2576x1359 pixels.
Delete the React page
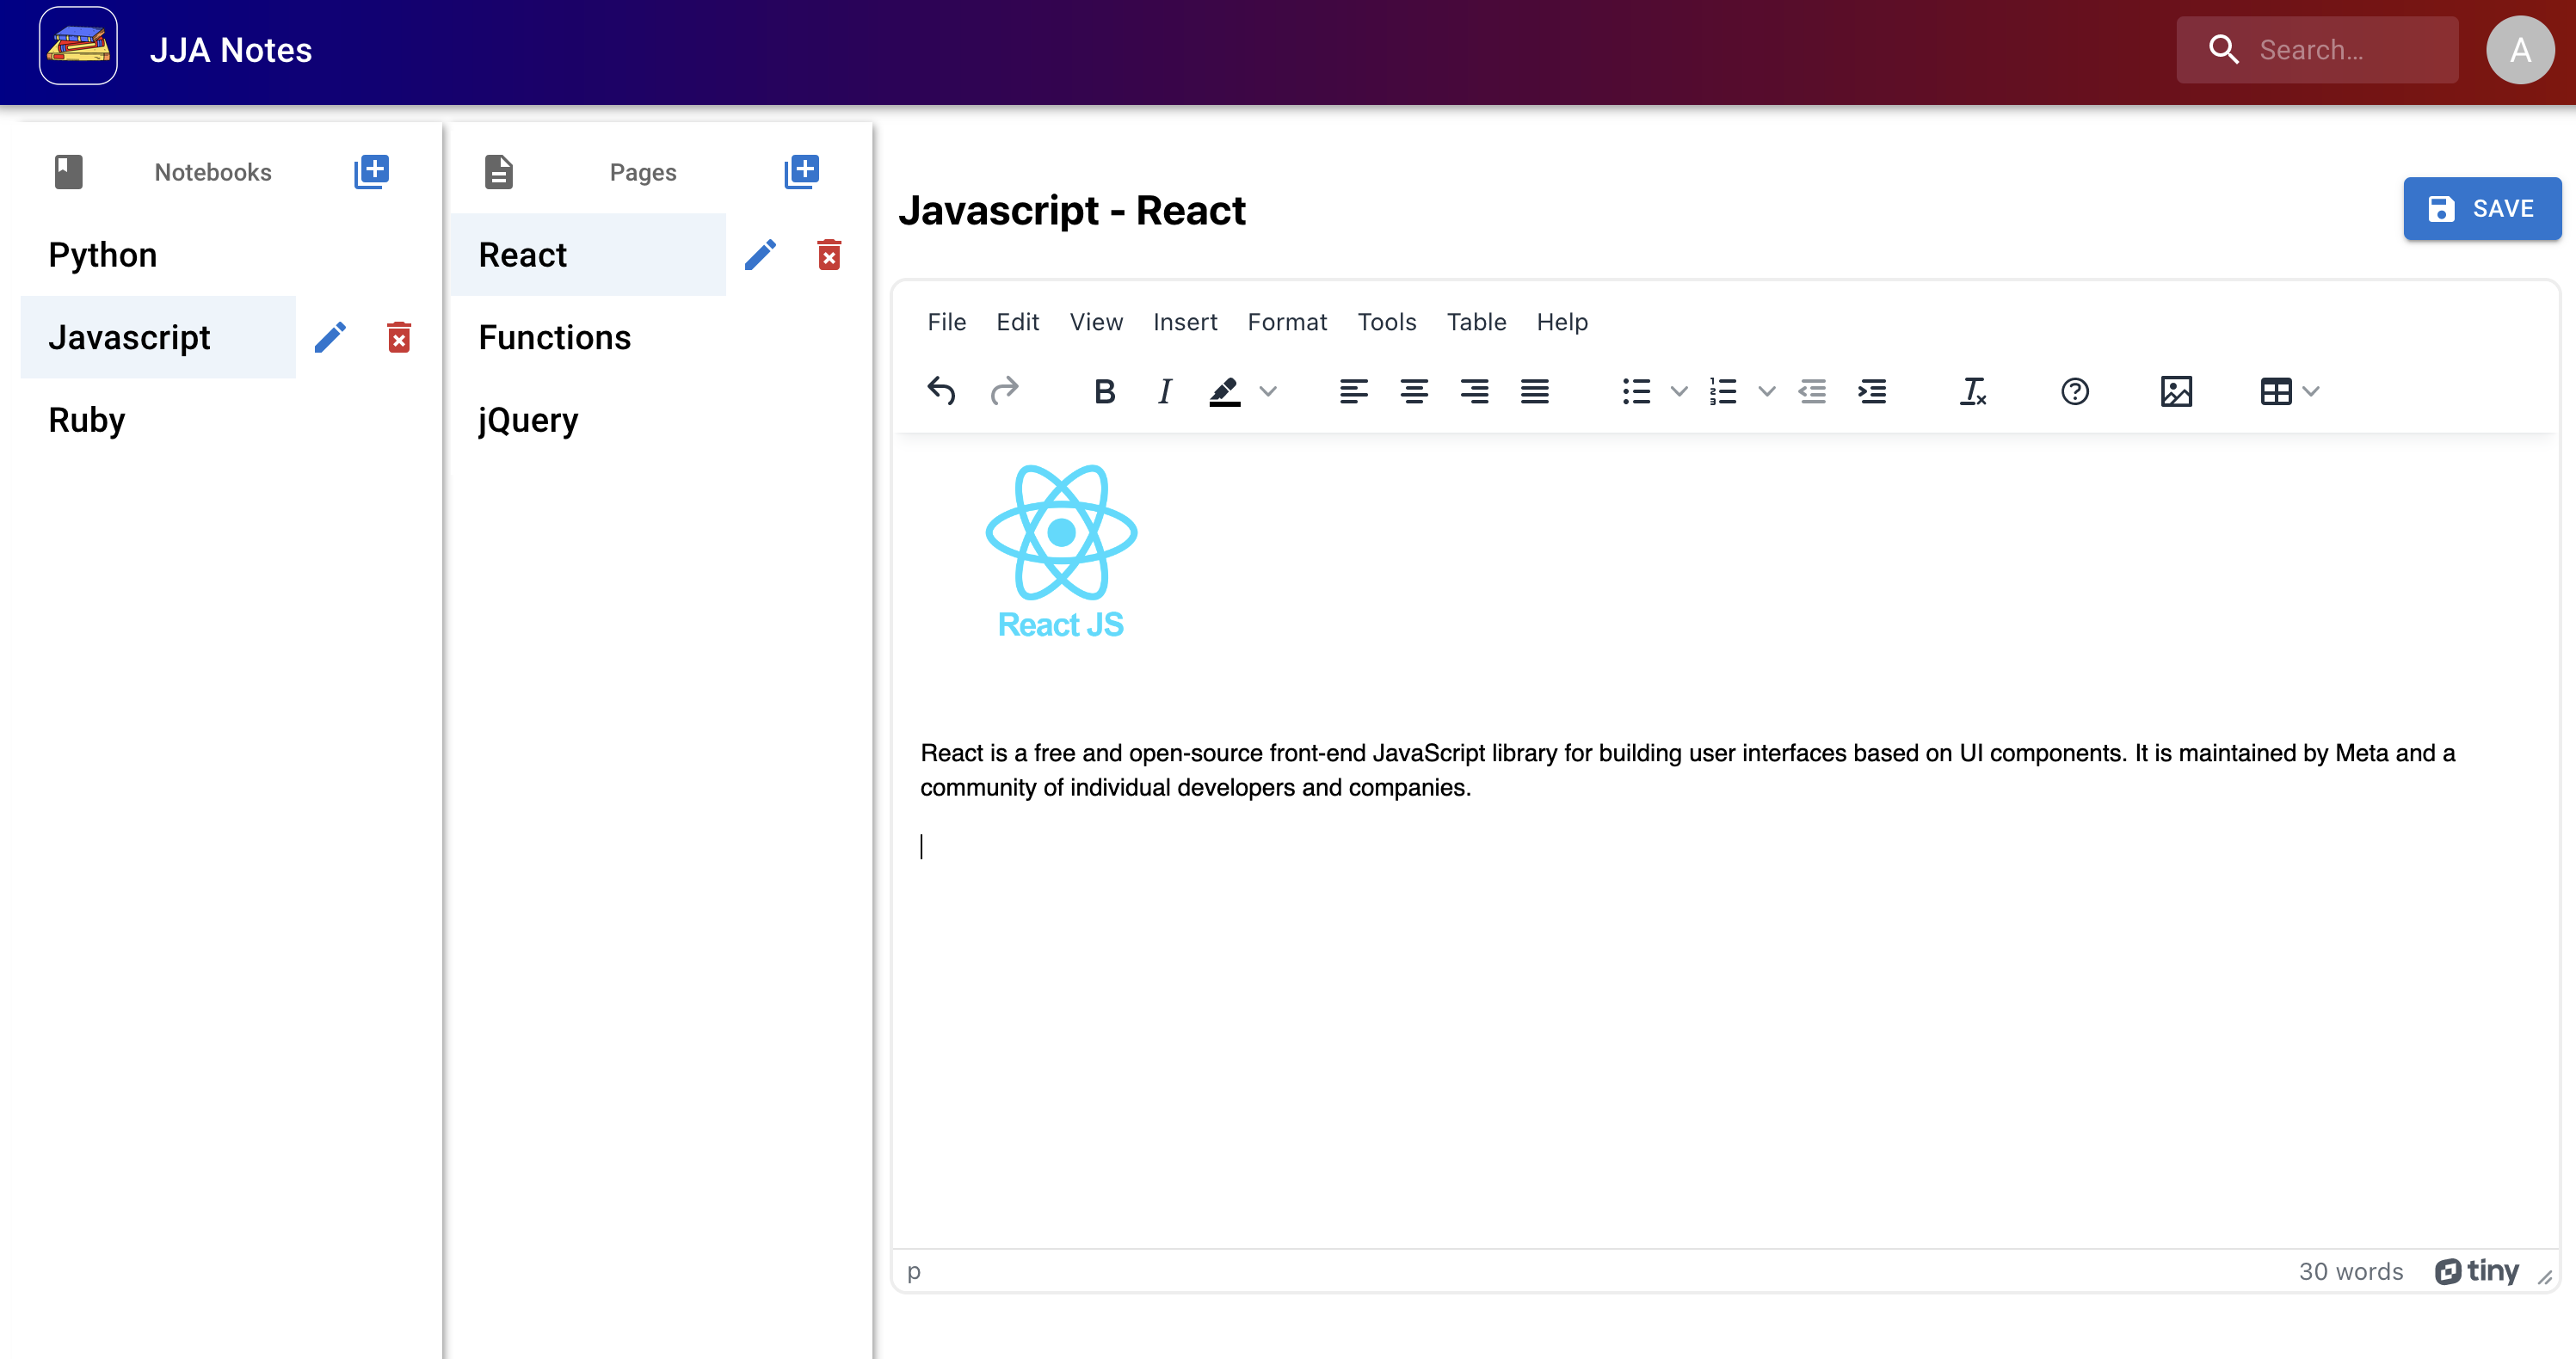coord(829,255)
